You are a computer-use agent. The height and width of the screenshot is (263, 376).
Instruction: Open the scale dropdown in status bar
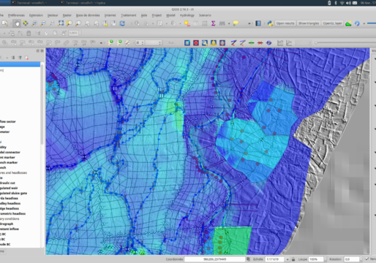tap(287, 259)
